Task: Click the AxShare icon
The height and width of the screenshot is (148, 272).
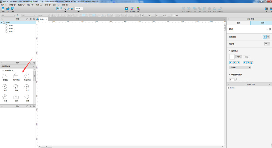Action: click(x=132, y=9)
